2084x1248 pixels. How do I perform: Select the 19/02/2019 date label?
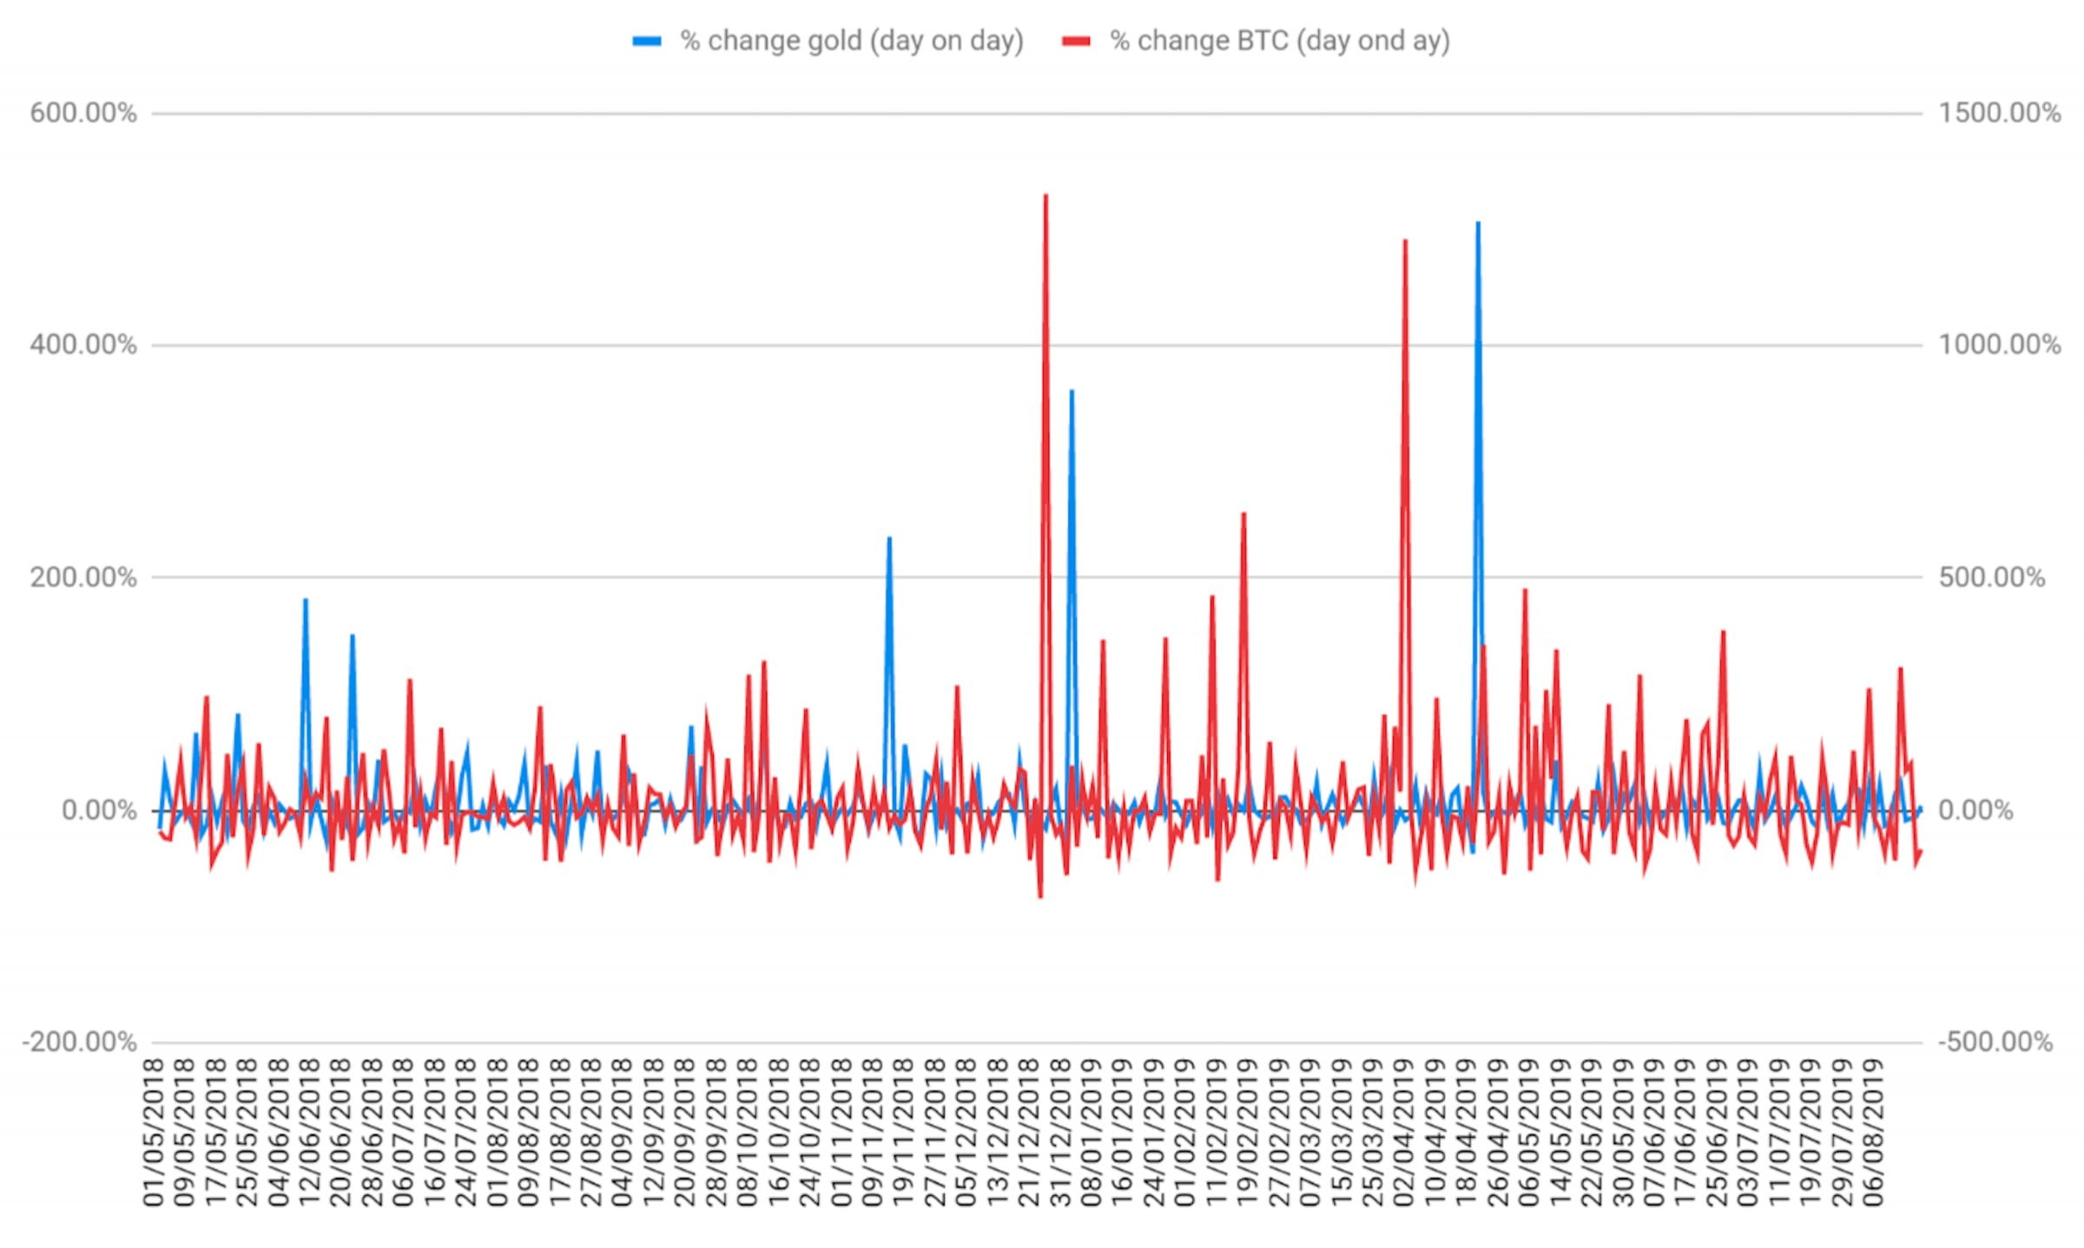click(1248, 1133)
